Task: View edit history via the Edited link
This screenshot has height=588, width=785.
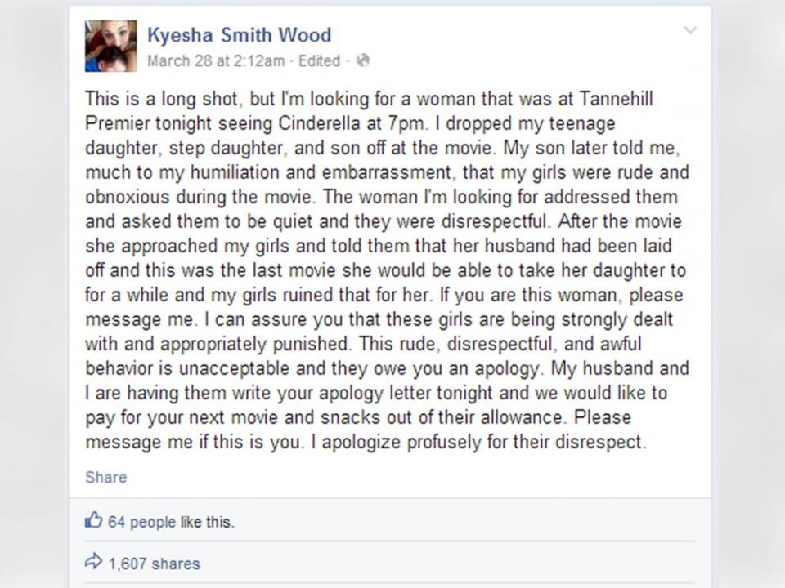Action: pos(319,60)
